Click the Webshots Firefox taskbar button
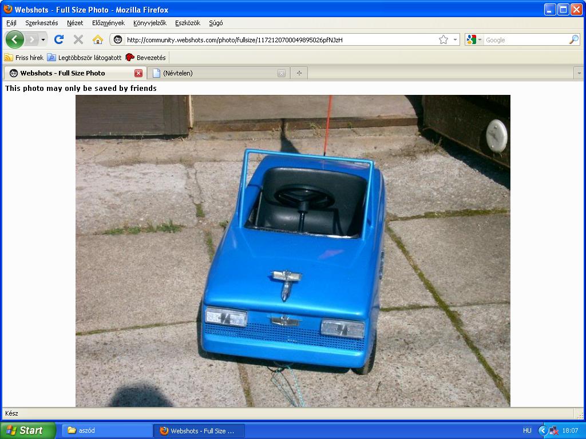This screenshot has height=439, width=586. click(199, 430)
